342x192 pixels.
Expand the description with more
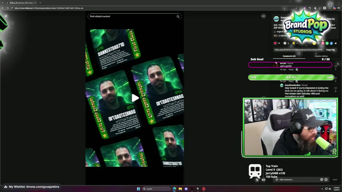333,28
